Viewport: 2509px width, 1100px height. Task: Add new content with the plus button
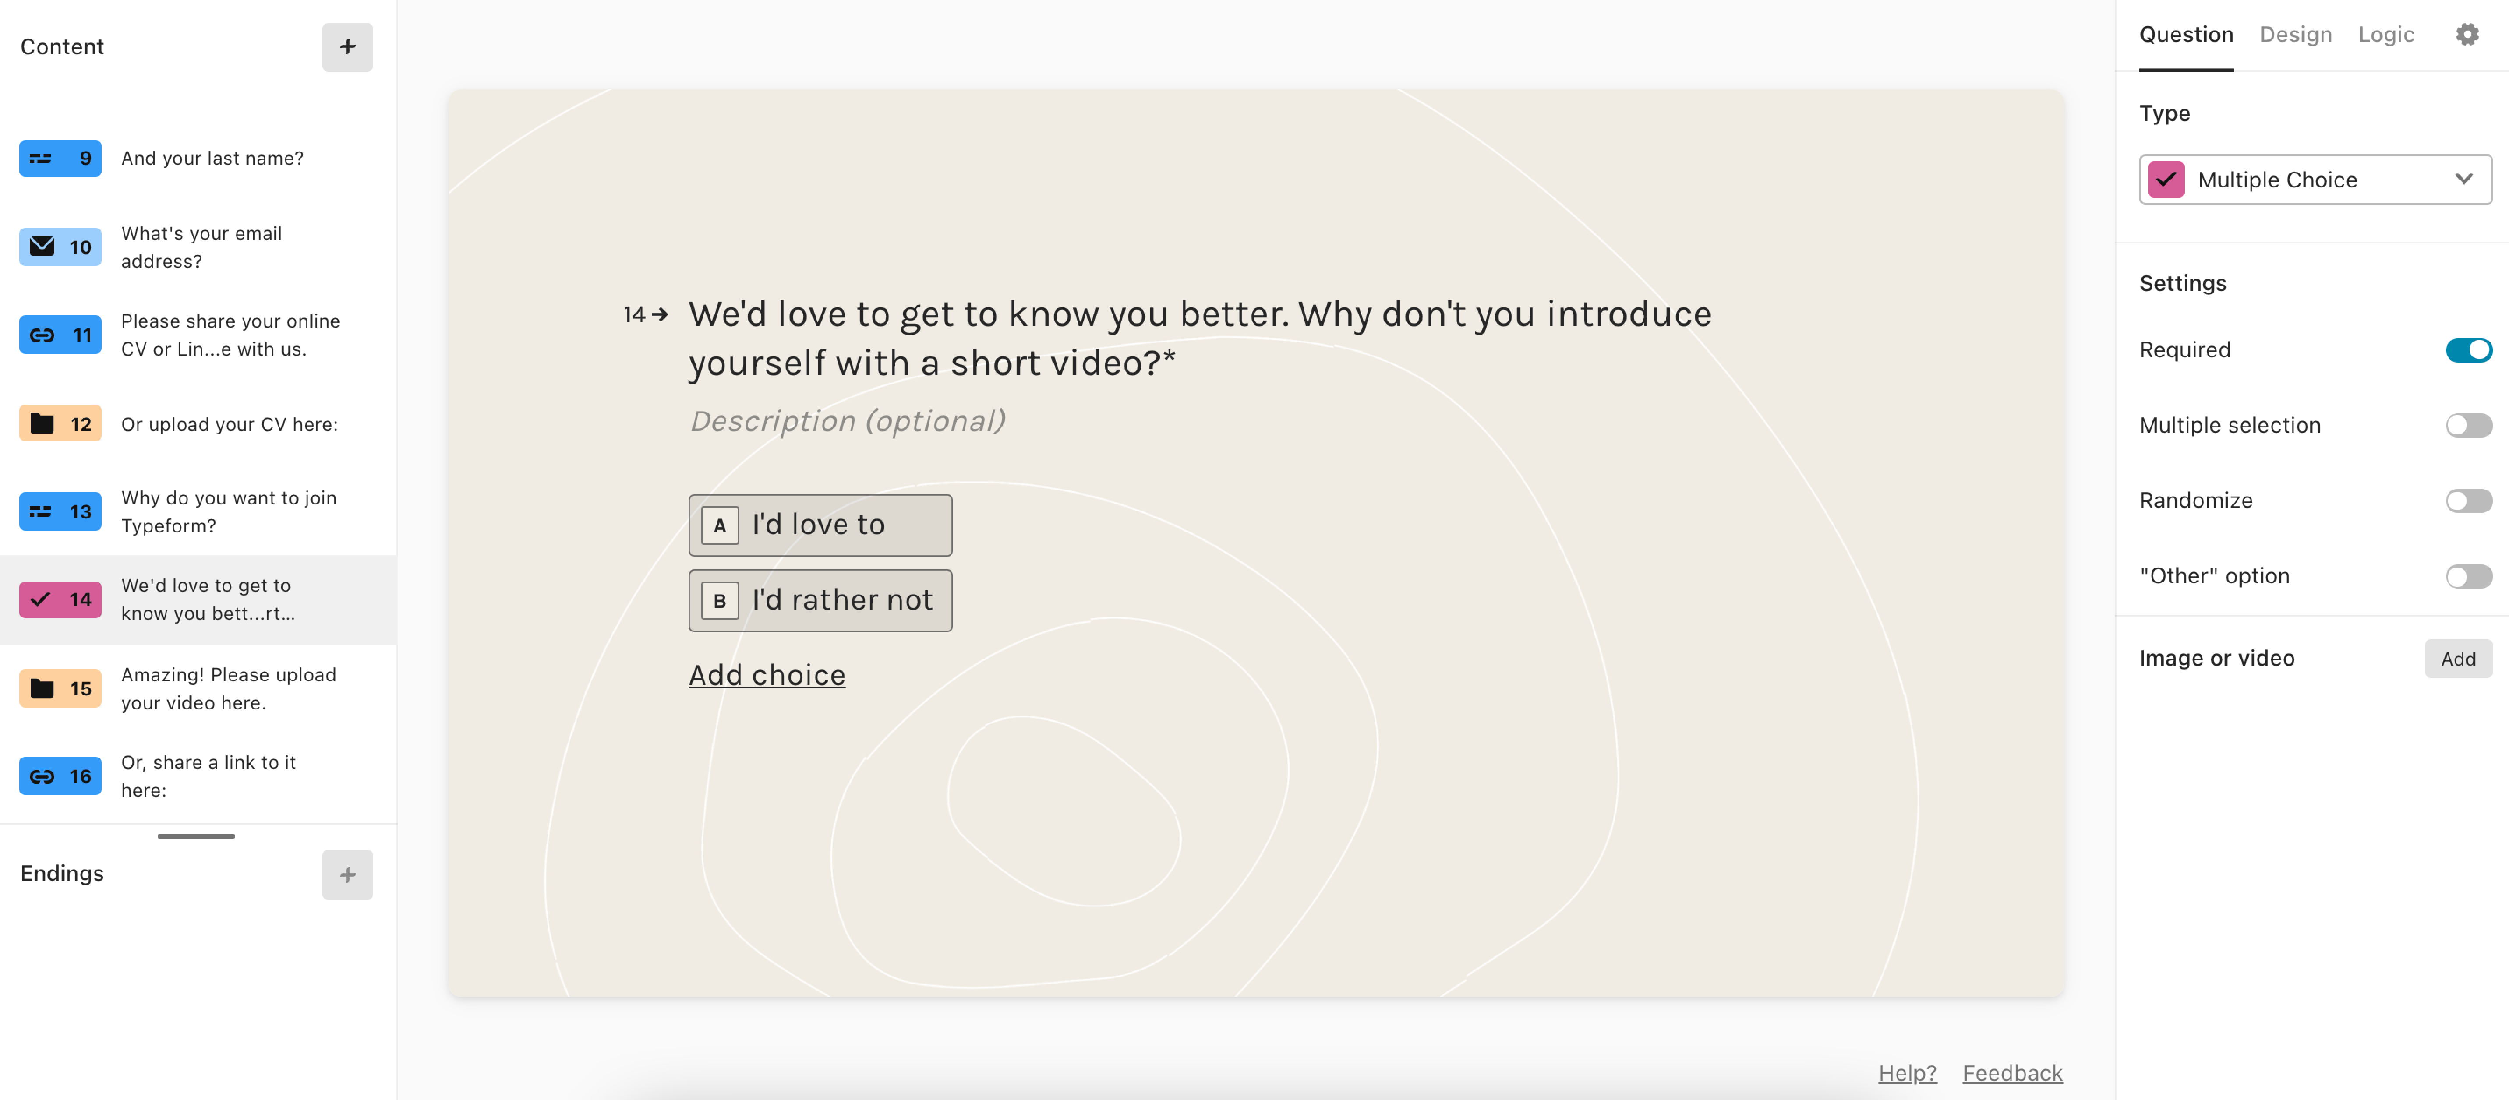coord(347,47)
